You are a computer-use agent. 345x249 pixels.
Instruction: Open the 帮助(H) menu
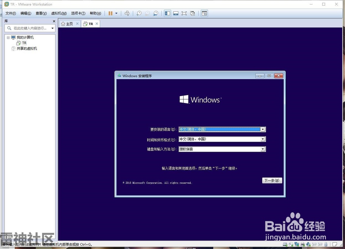[96, 13]
